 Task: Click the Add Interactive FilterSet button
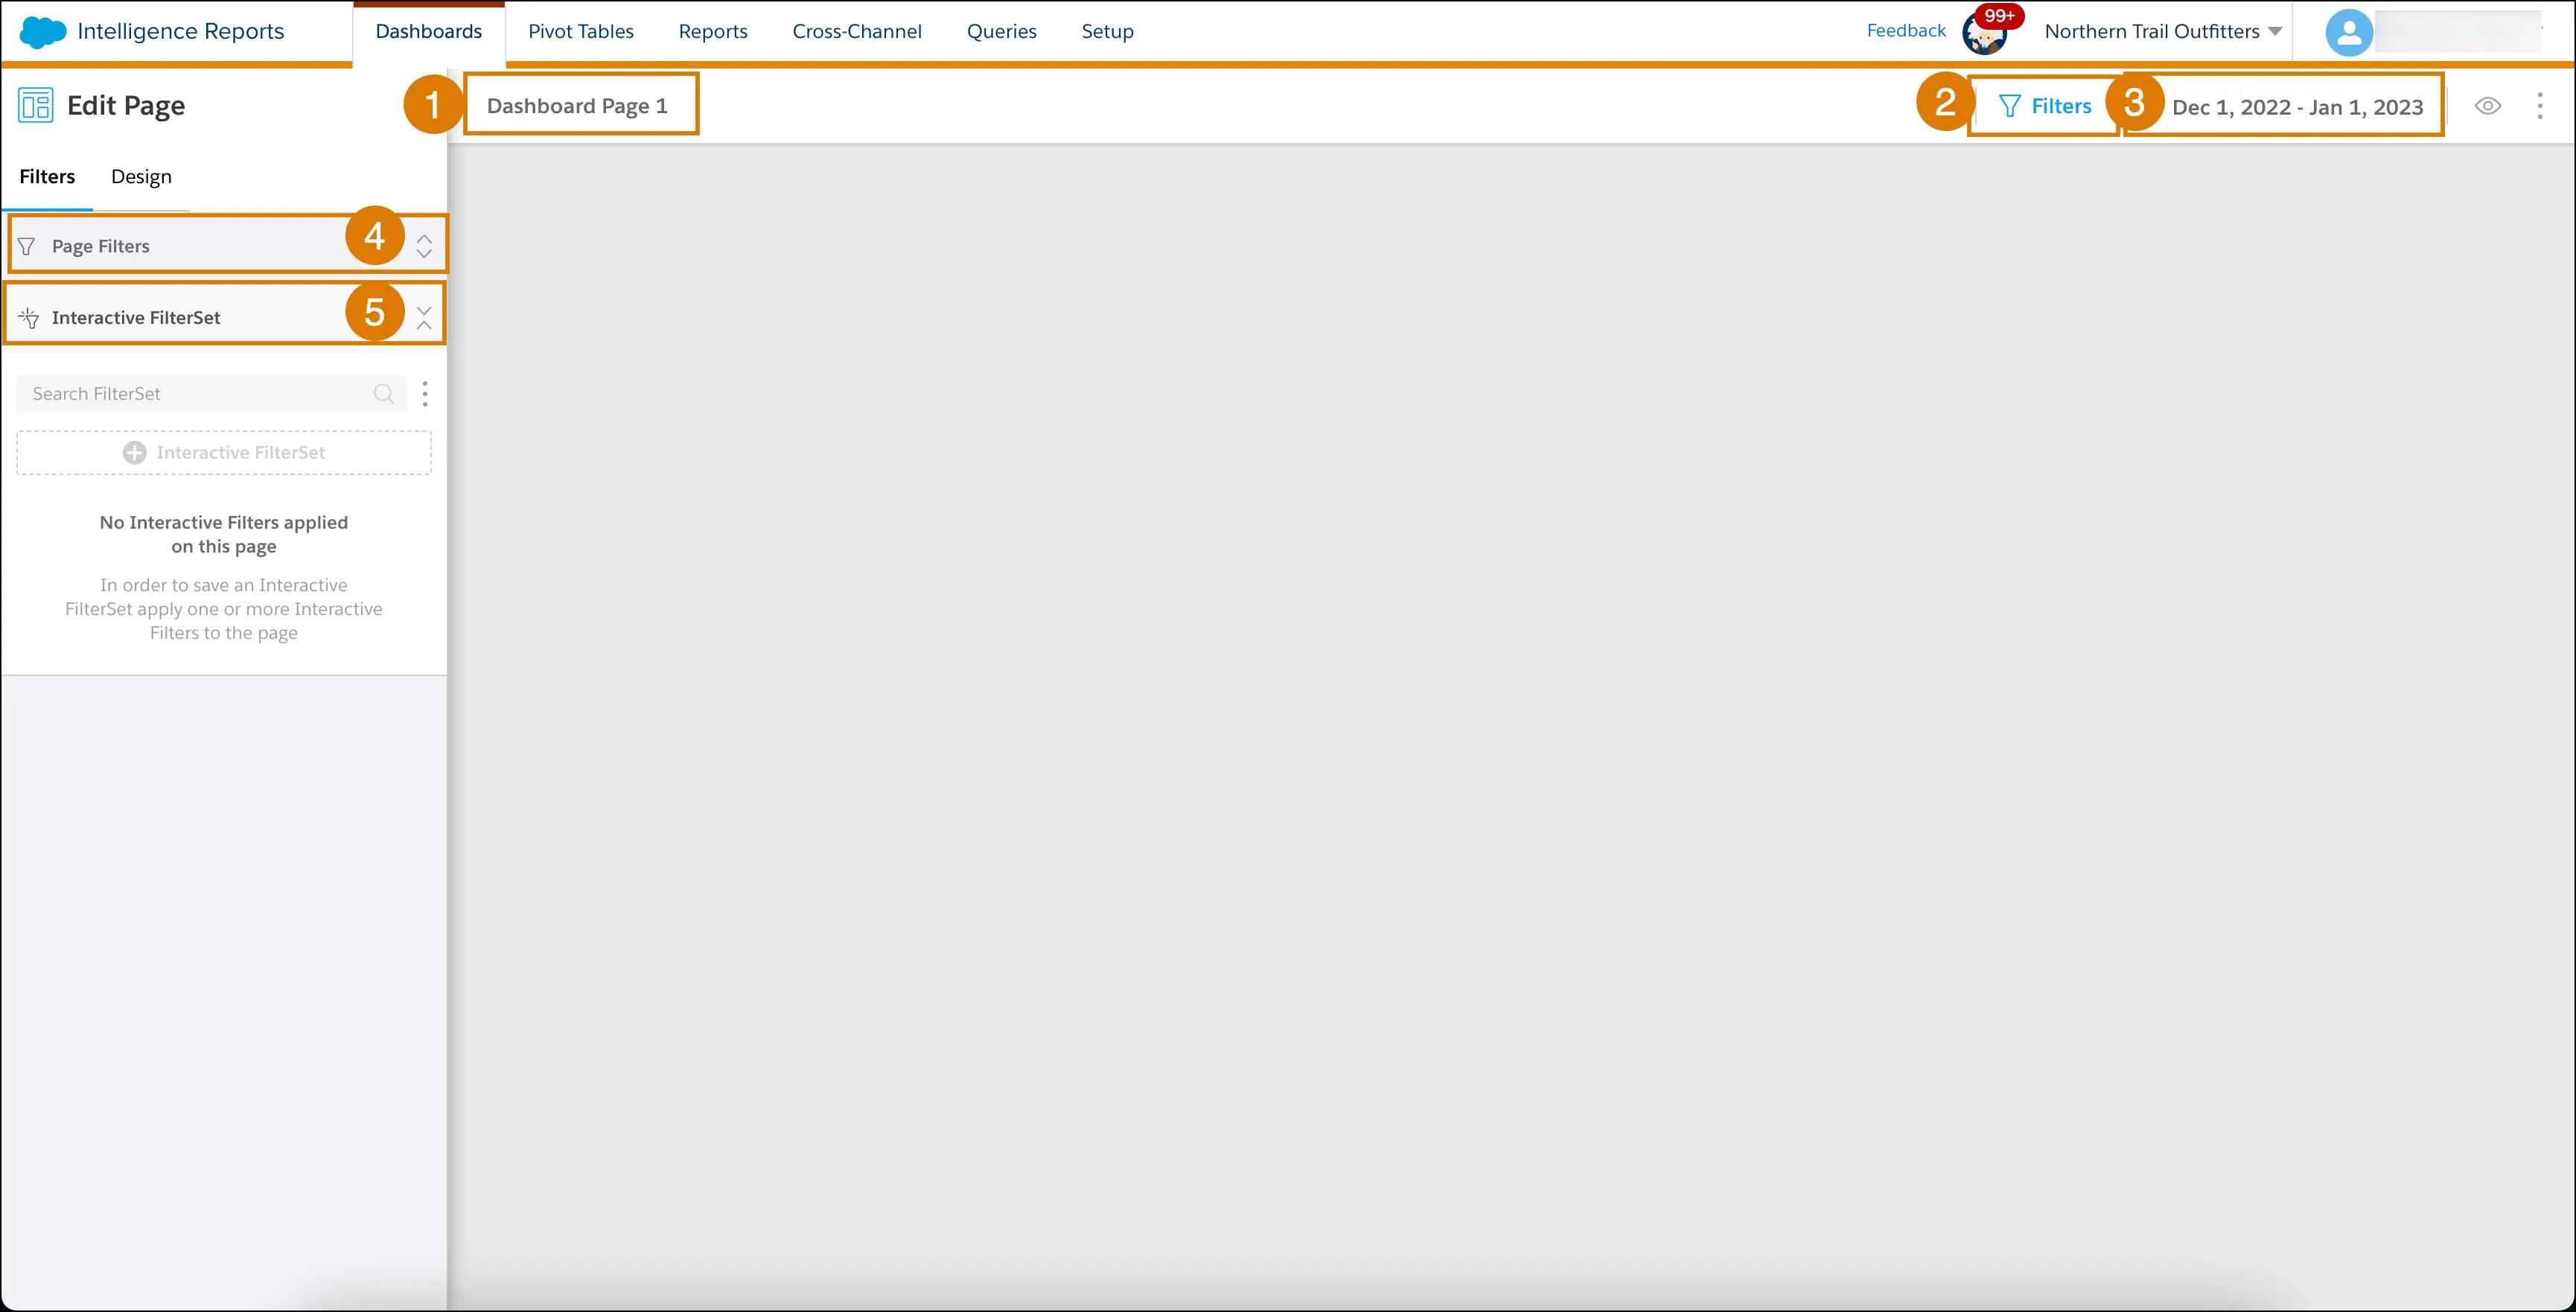224,453
